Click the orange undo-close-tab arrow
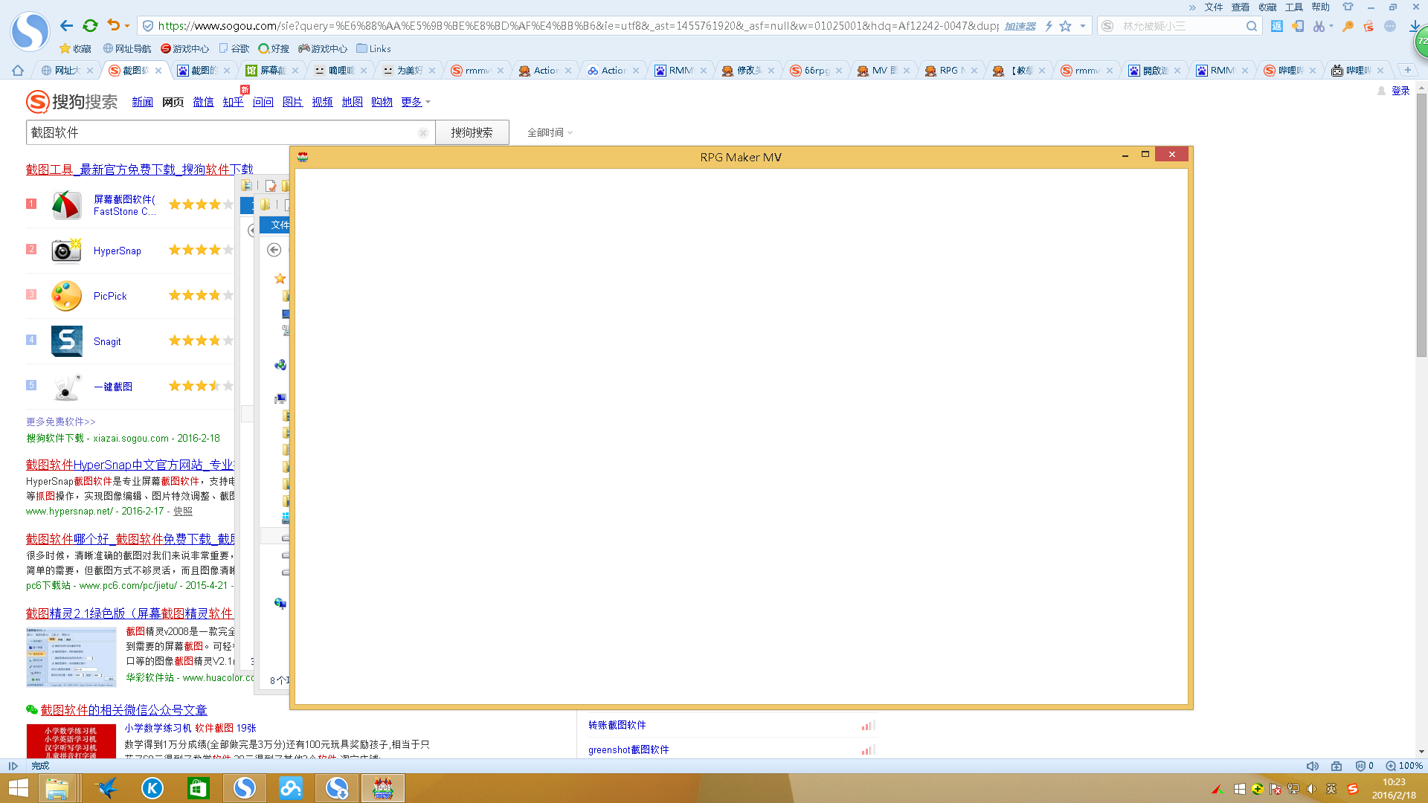 (x=113, y=25)
